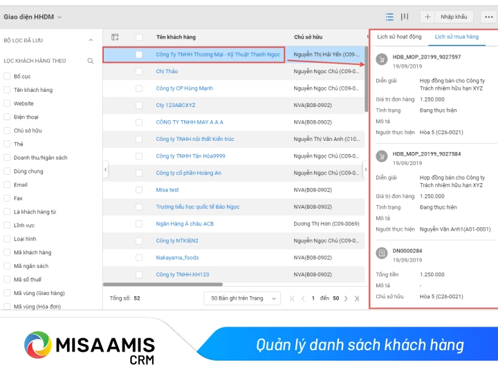This screenshot has height=373, width=498.
Task: Tick the checkbox for Chị Thảo row
Action: [x=139, y=71]
